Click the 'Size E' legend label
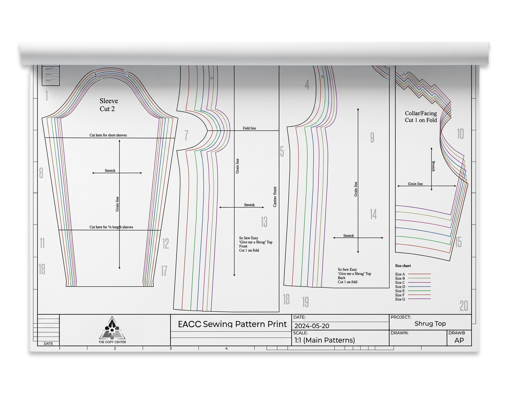The width and height of the screenshot is (509, 401). point(400,291)
